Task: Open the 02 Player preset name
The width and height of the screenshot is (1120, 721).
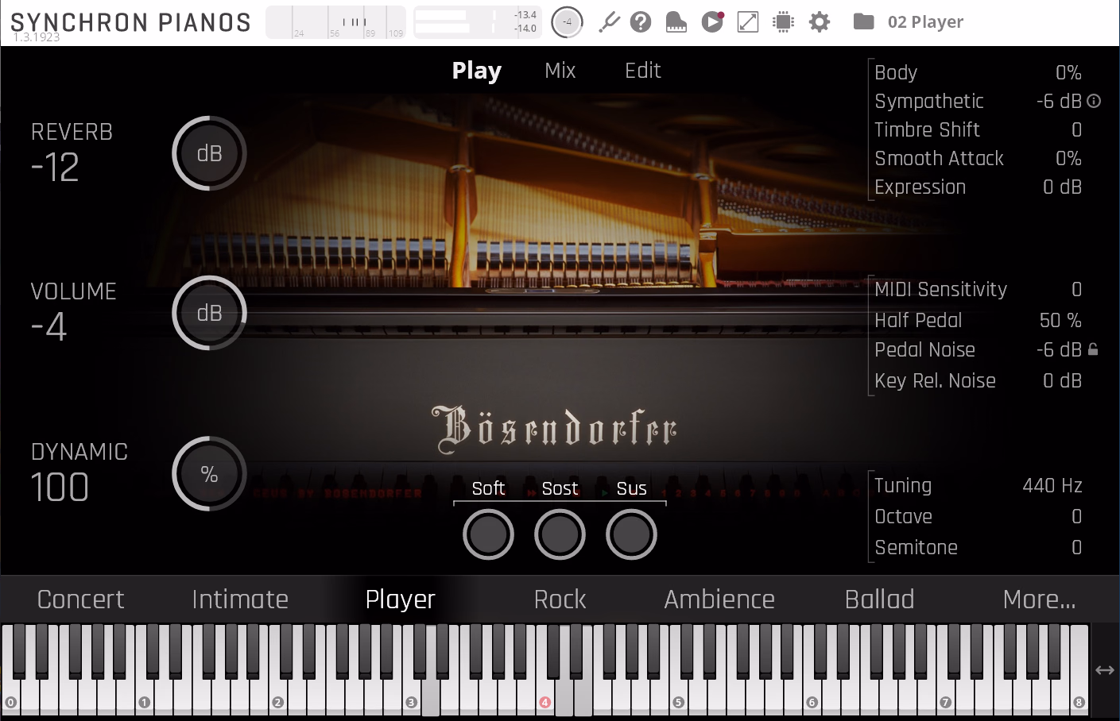Action: tap(925, 21)
